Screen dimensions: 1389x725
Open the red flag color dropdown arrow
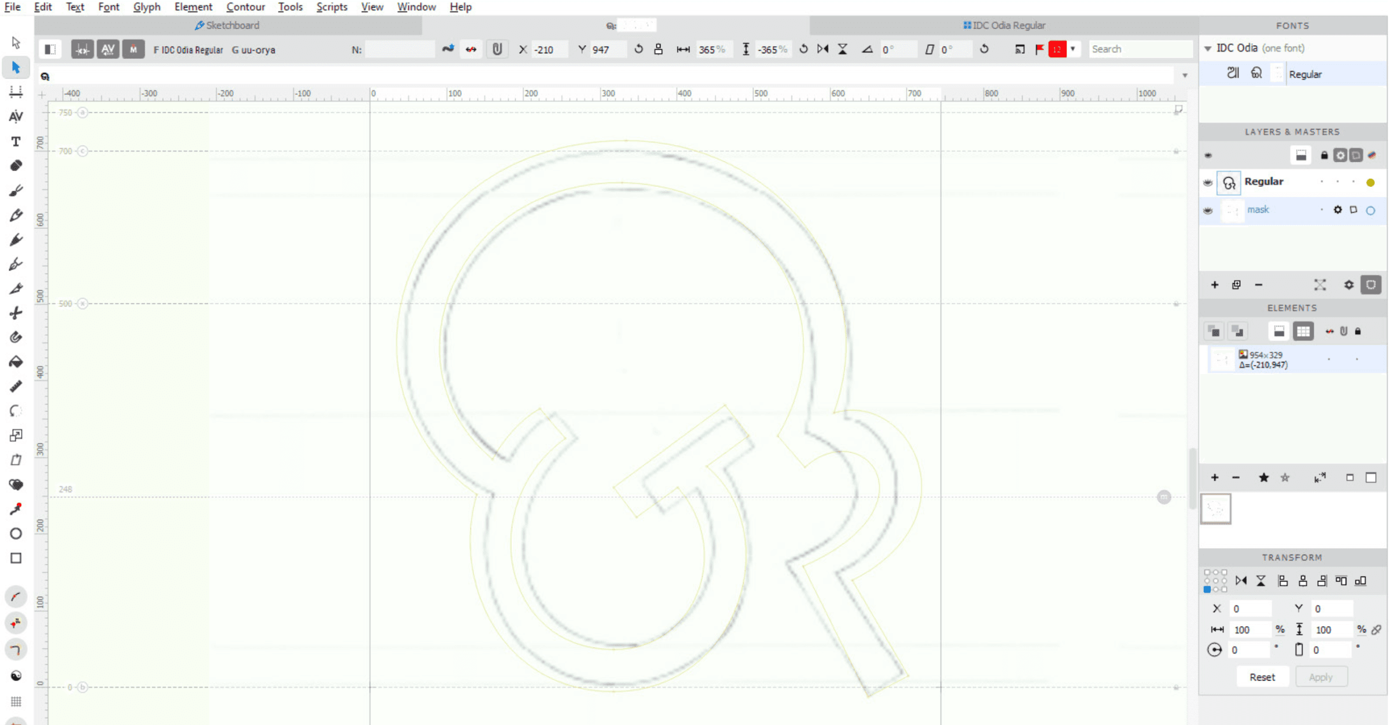click(1073, 49)
